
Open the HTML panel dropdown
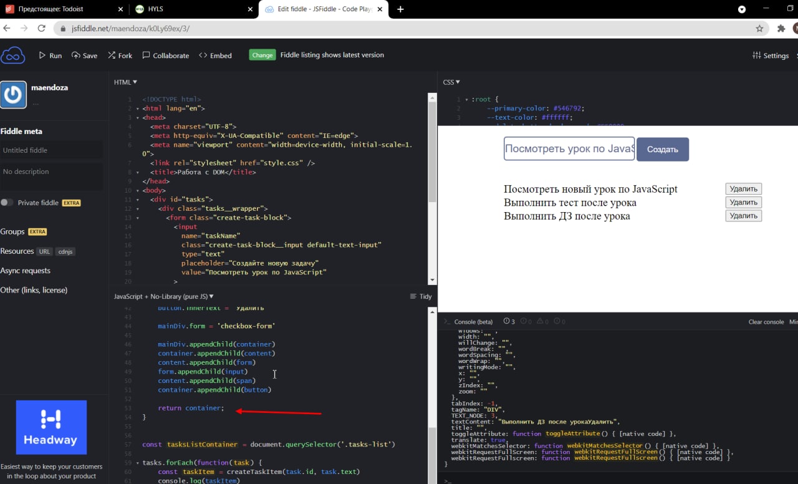point(125,82)
